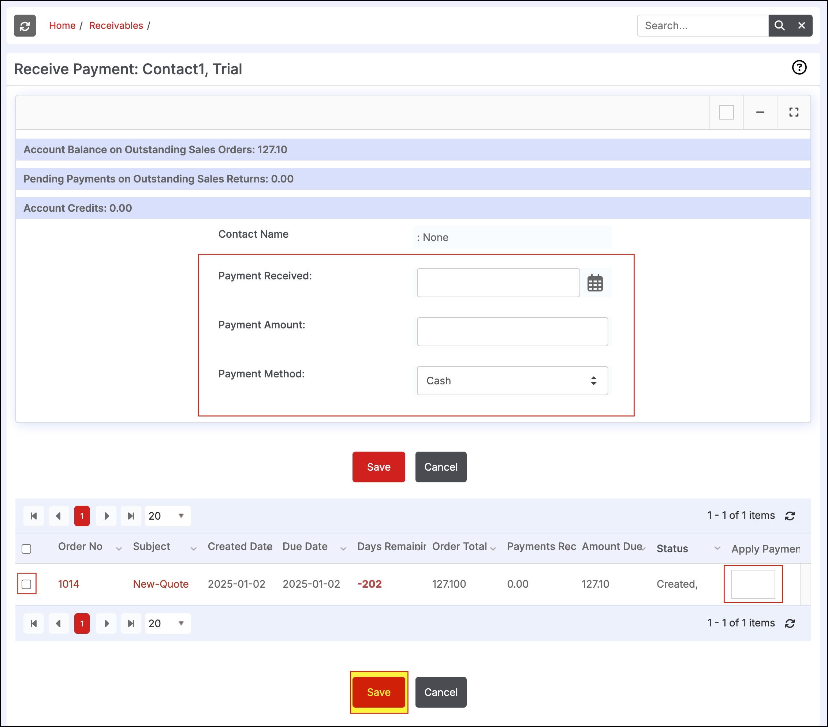This screenshot has height=727, width=828.
Task: Open the Status column menu arrow
Action: pos(717,549)
